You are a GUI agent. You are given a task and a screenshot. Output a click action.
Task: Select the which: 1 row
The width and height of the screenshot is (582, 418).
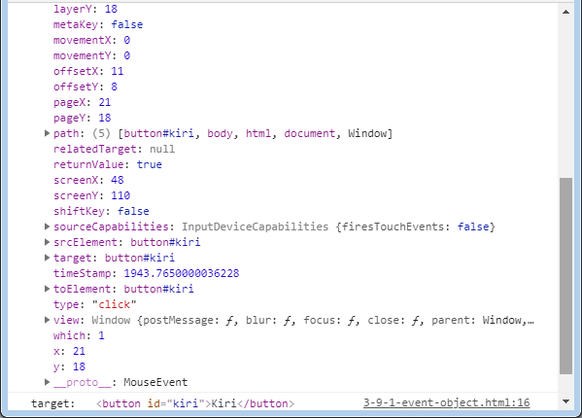79,335
